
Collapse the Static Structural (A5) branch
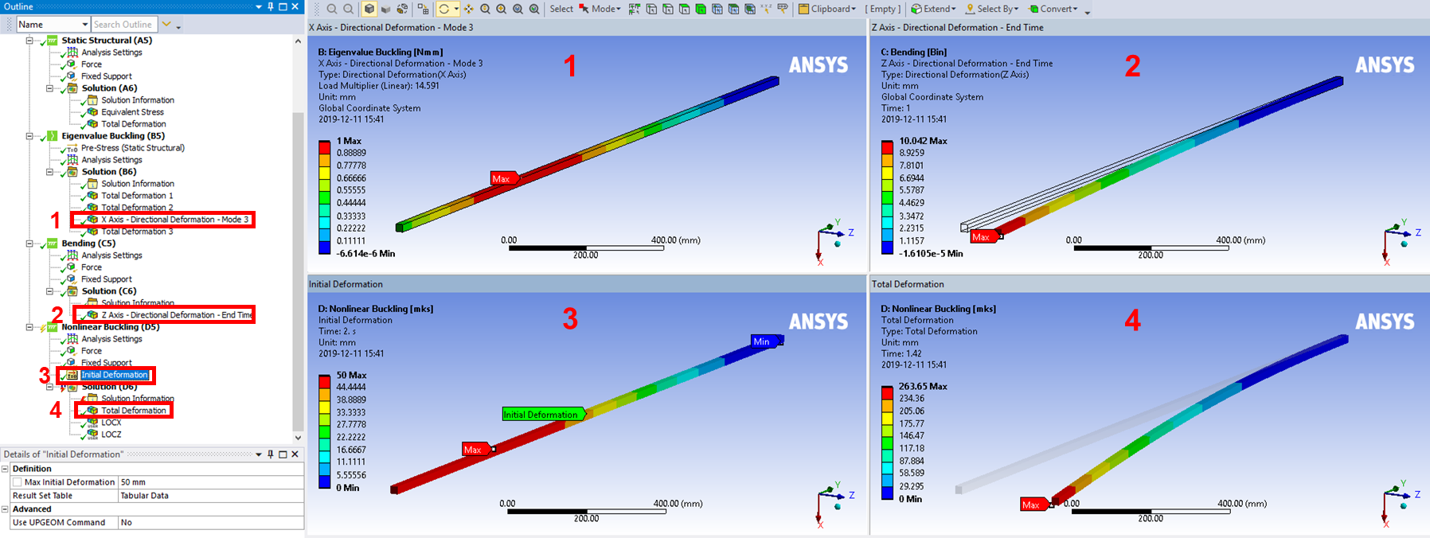pyautogui.click(x=29, y=41)
